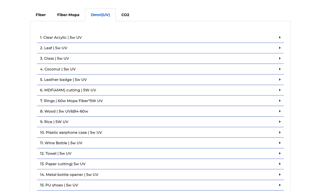Click the arrow icon on MDF(4MM) cutting row

point(280,90)
